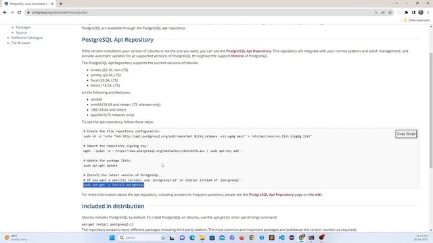Click the 'focal (20.04, LTS)' list item

[104, 80]
